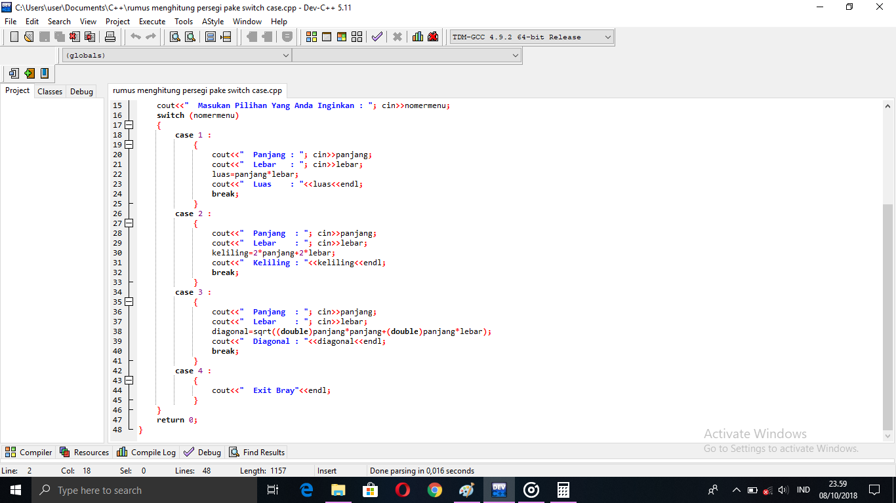896x503 pixels.
Task: Undo the last edit with toolbar icon
Action: click(135, 37)
